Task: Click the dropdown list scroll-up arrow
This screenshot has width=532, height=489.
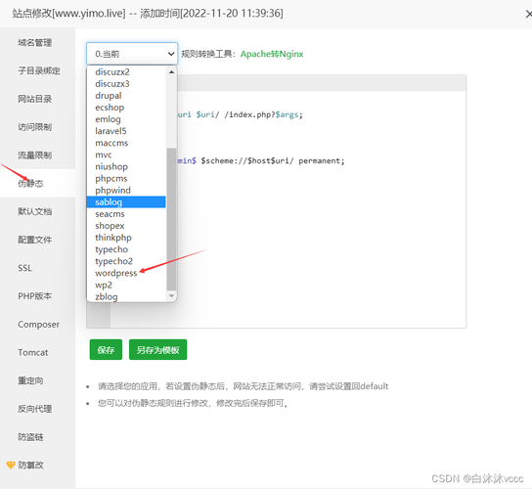Action: click(x=171, y=72)
